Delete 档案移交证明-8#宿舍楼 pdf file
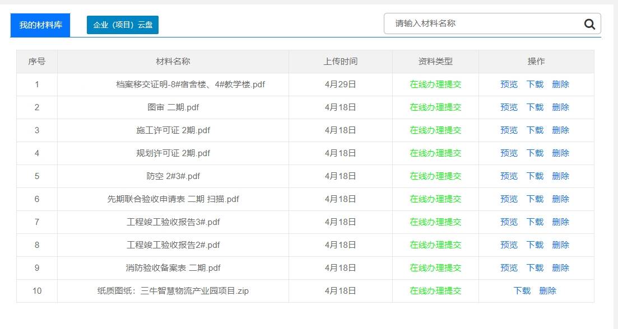The width and height of the screenshot is (618, 329). 560,84
